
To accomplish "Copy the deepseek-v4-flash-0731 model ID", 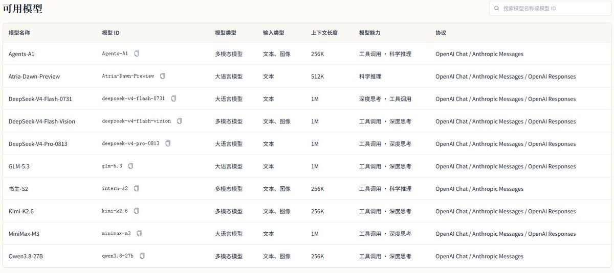I will coord(173,98).
